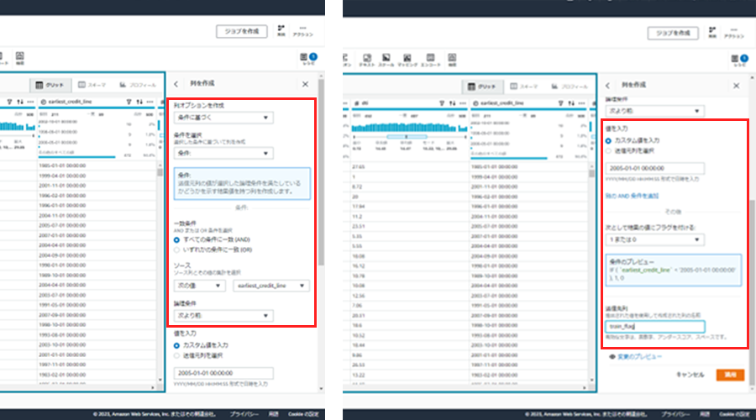
Task: Click filter icon on left window earliest_credit_line column
Action: [129, 102]
